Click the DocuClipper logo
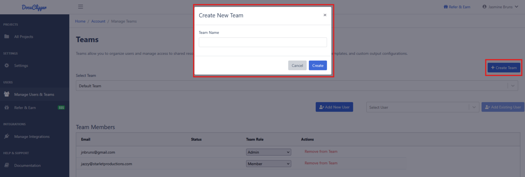525x177 pixels. click(34, 7)
